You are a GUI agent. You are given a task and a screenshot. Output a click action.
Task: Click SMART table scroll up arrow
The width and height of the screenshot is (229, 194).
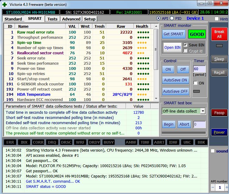click(x=156, y=26)
